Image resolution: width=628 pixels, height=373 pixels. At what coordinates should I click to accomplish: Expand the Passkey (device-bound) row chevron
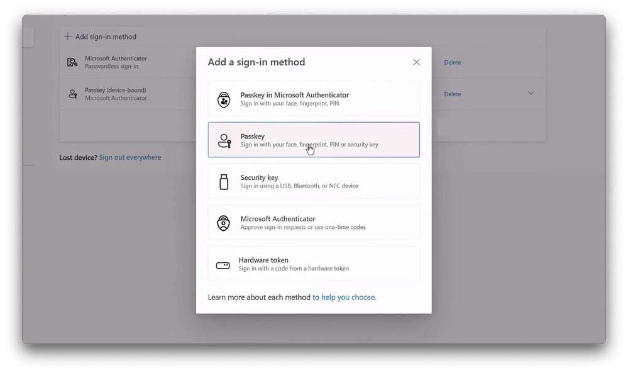[x=531, y=93]
